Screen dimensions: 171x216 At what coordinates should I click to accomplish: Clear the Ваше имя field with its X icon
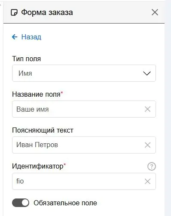[147, 109]
